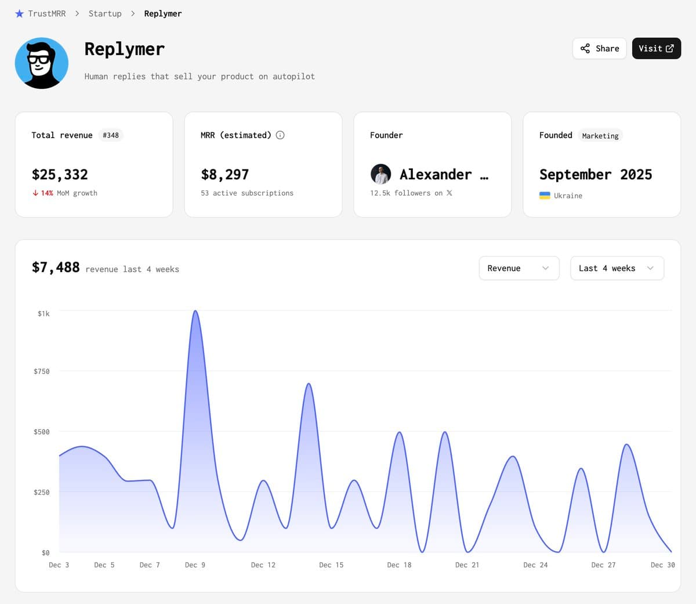696x604 pixels.
Task: Click the external link arrow icon
Action: [x=670, y=48]
